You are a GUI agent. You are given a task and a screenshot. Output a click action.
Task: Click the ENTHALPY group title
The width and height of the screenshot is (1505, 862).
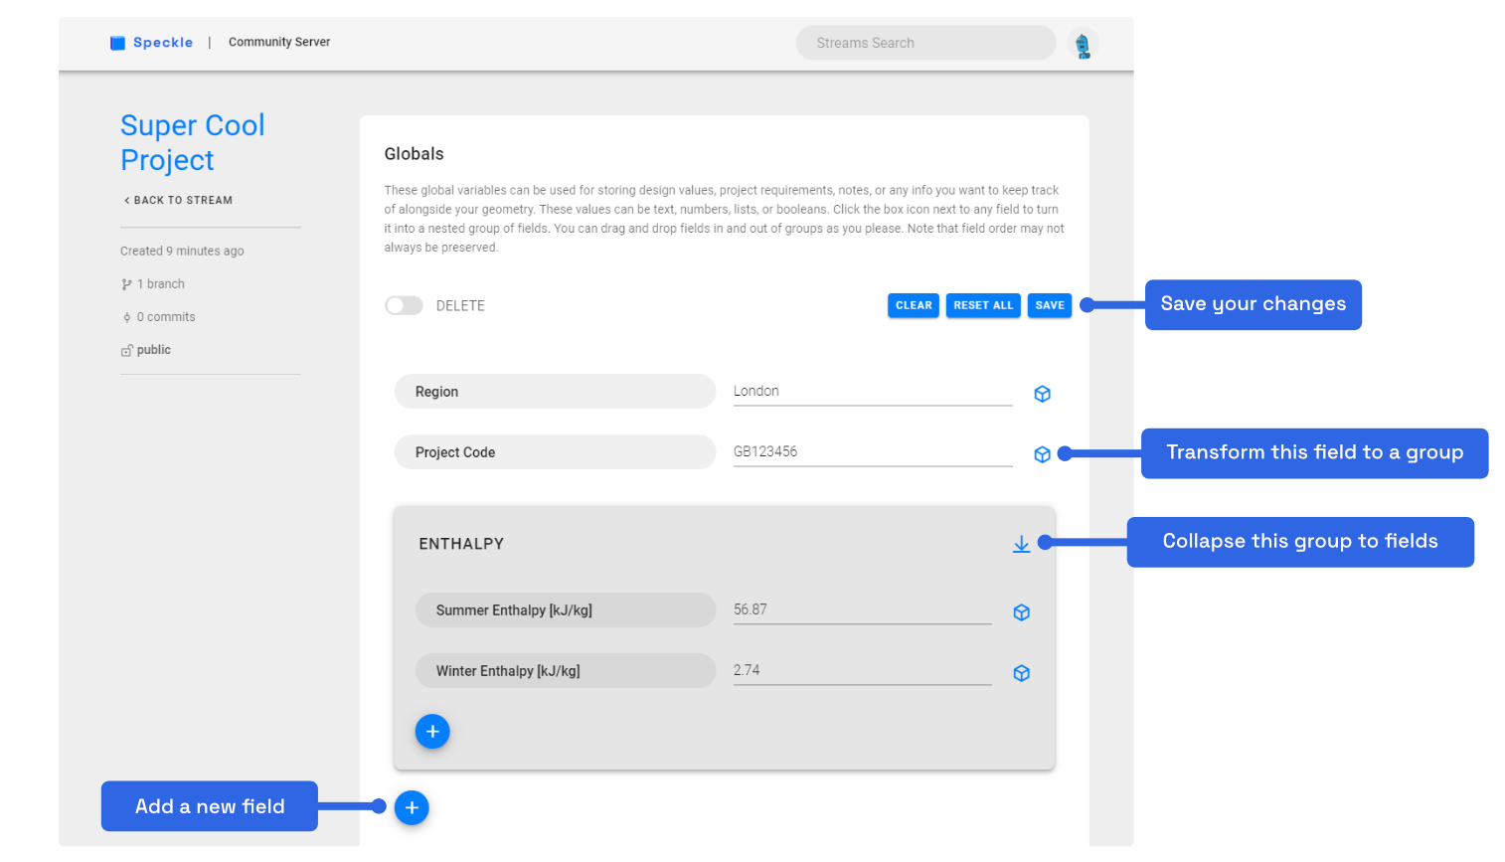[461, 544]
